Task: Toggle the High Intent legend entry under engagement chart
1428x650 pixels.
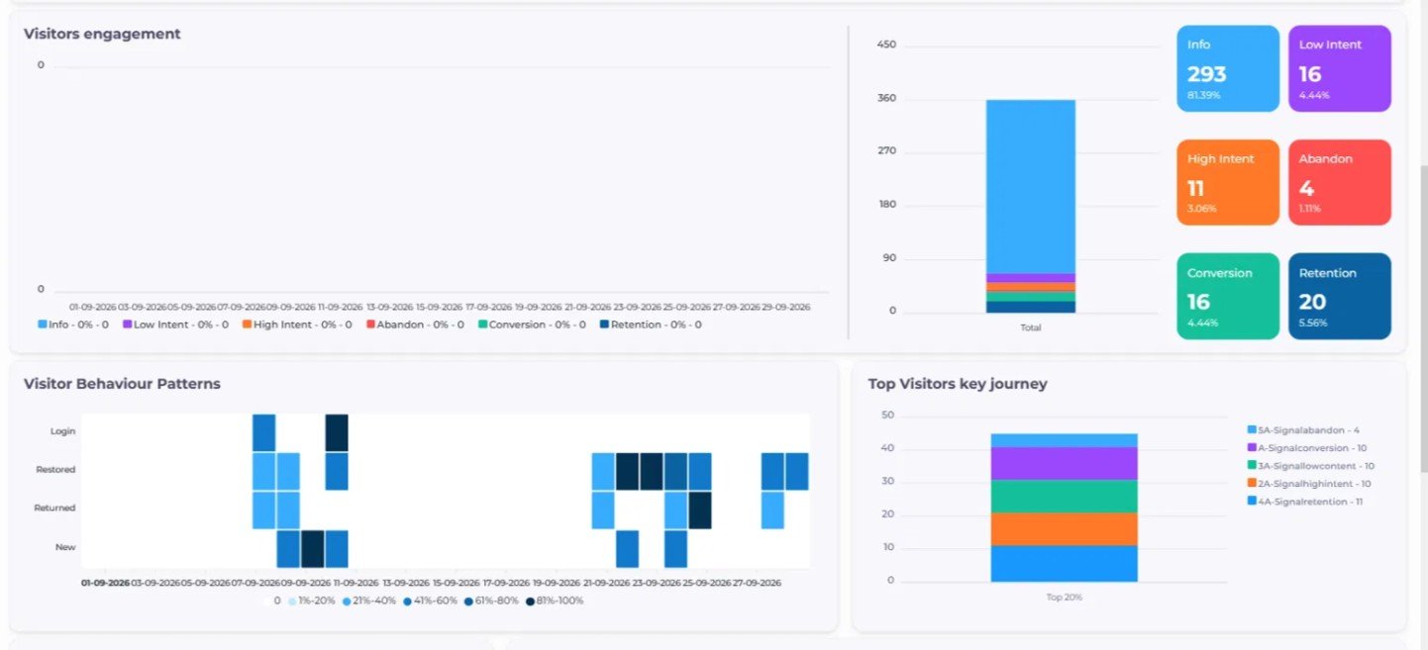Action: click(x=297, y=325)
